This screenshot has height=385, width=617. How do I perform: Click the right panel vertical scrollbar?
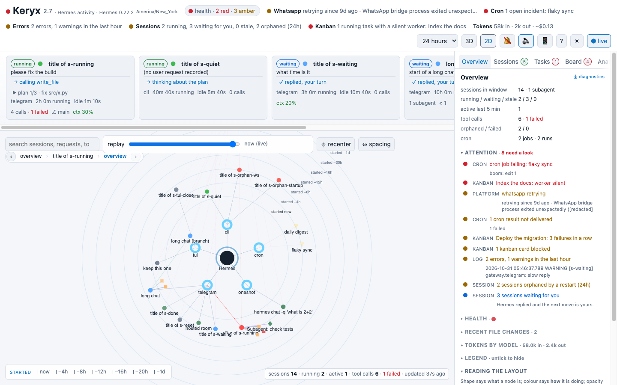tap(614, 187)
